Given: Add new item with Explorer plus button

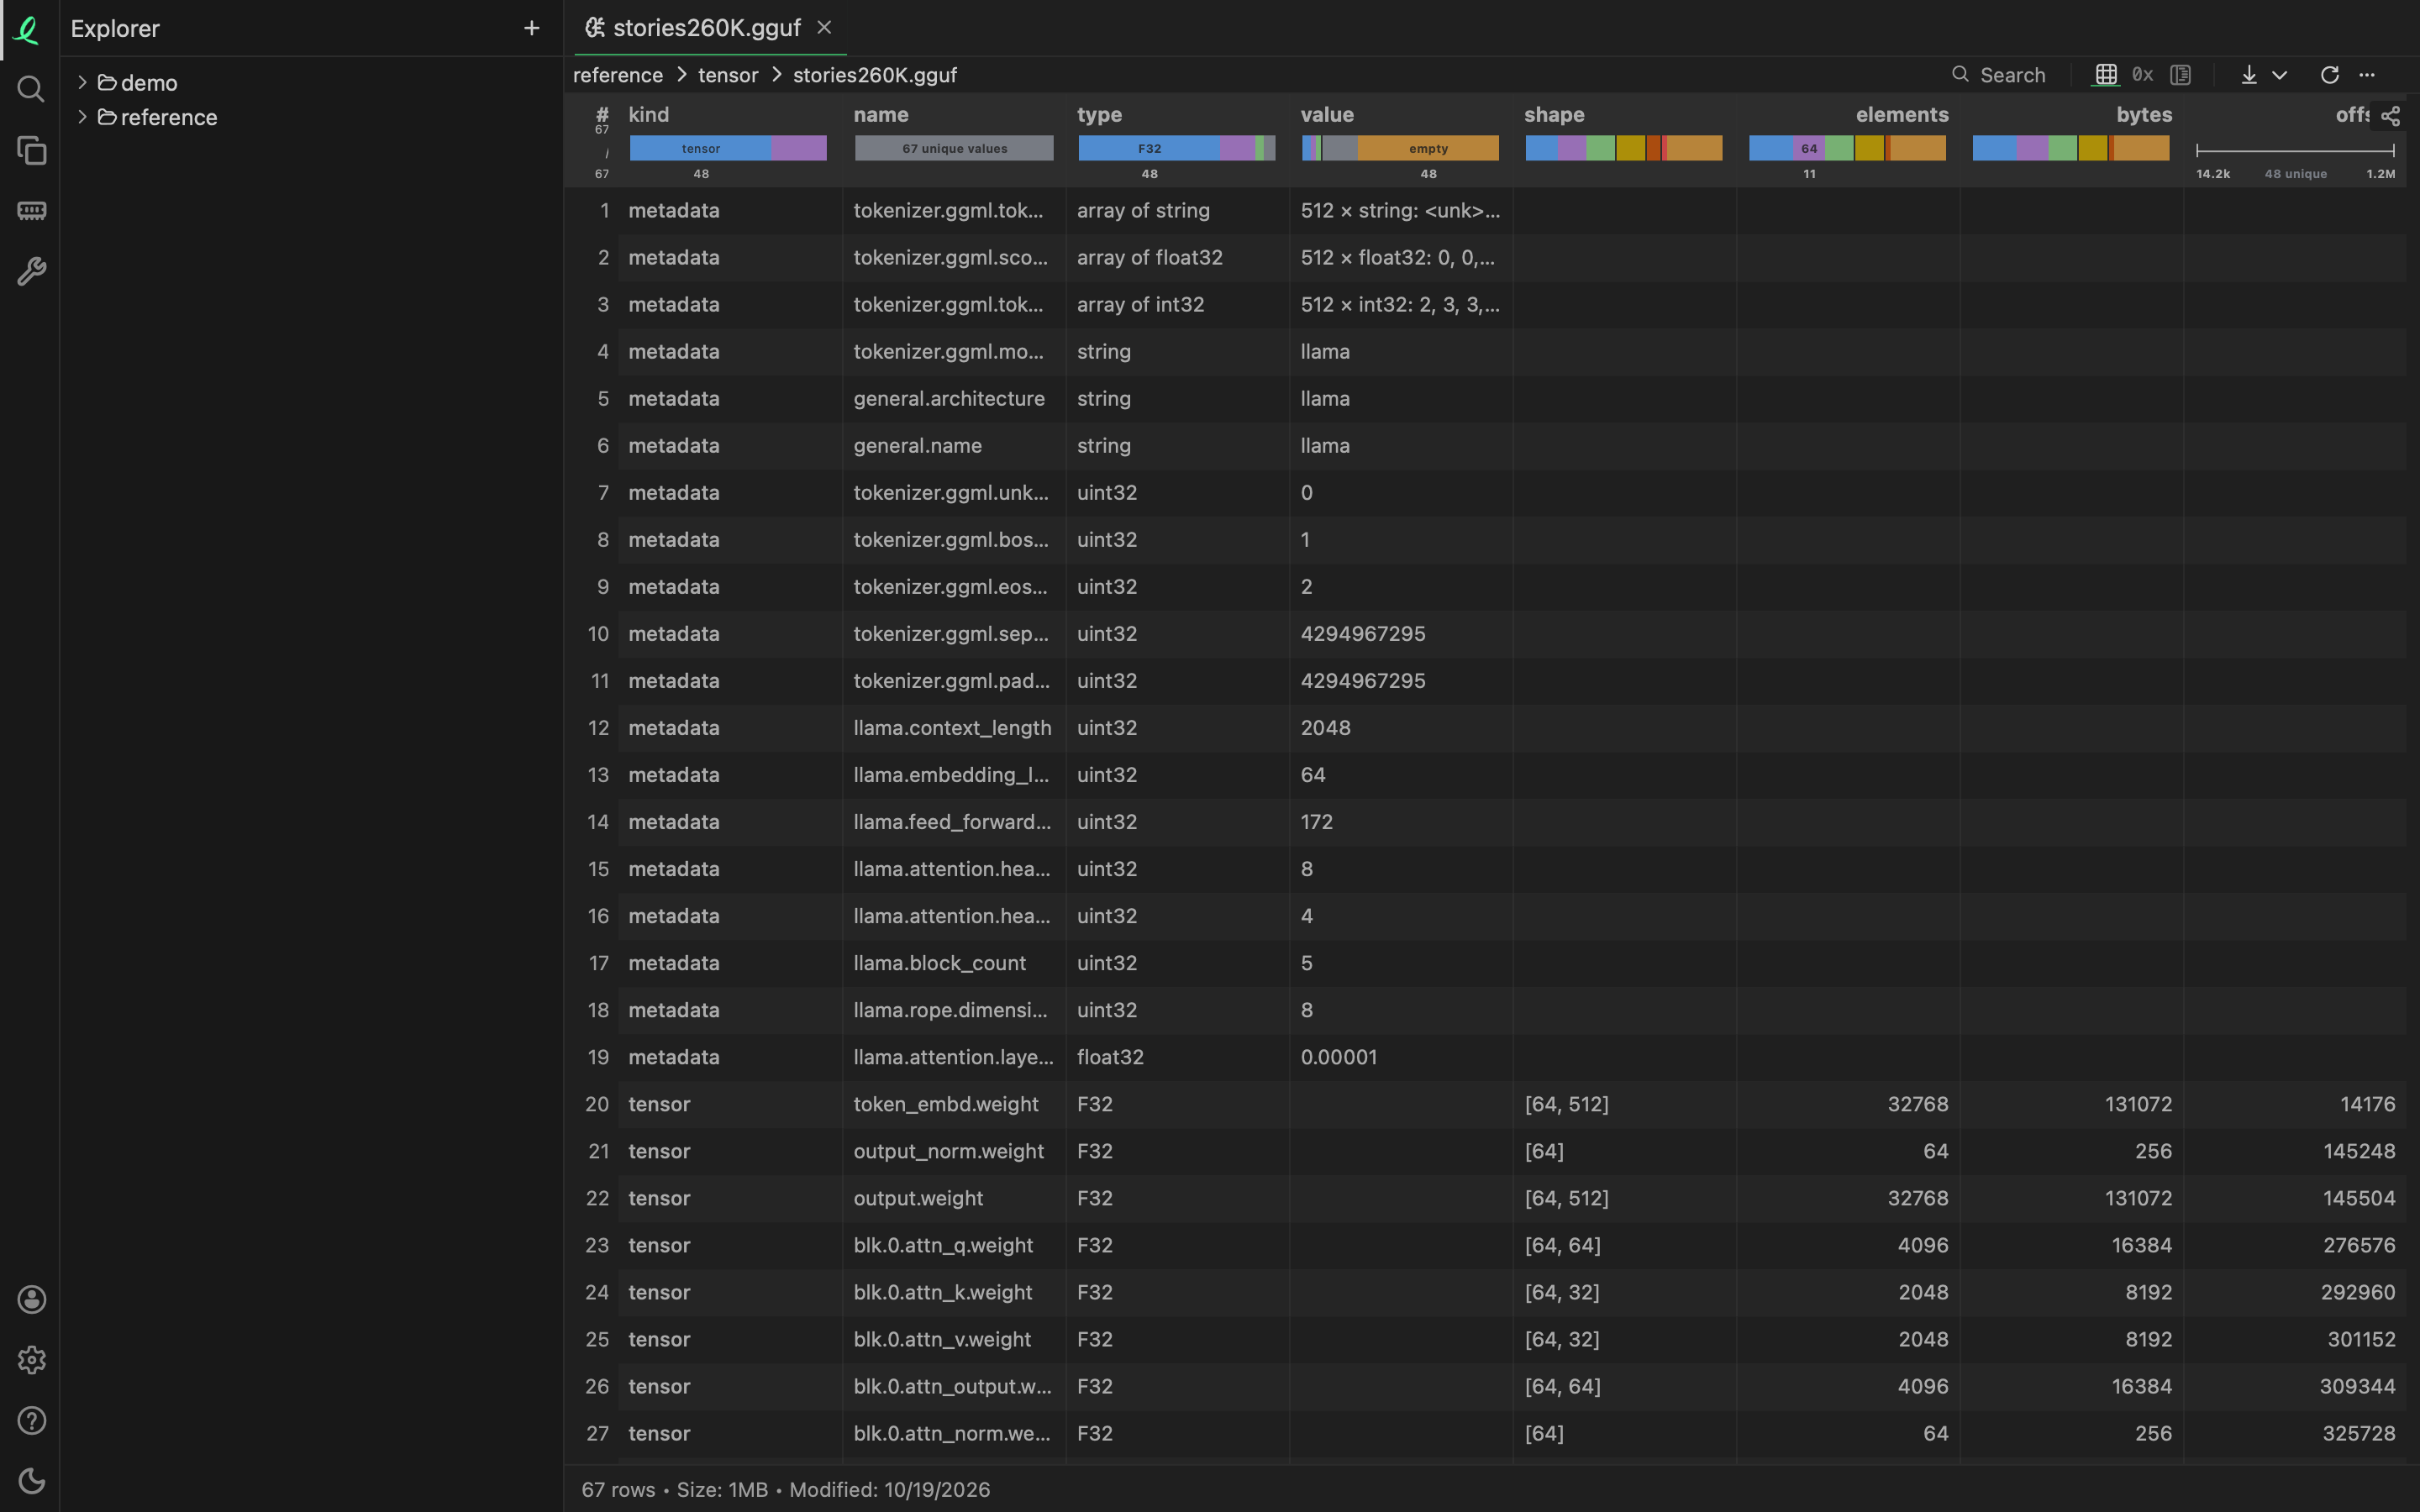Looking at the screenshot, I should point(532,28).
